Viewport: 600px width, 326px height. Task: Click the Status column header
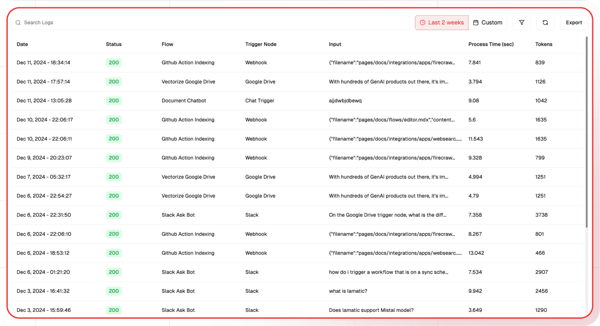click(x=114, y=44)
